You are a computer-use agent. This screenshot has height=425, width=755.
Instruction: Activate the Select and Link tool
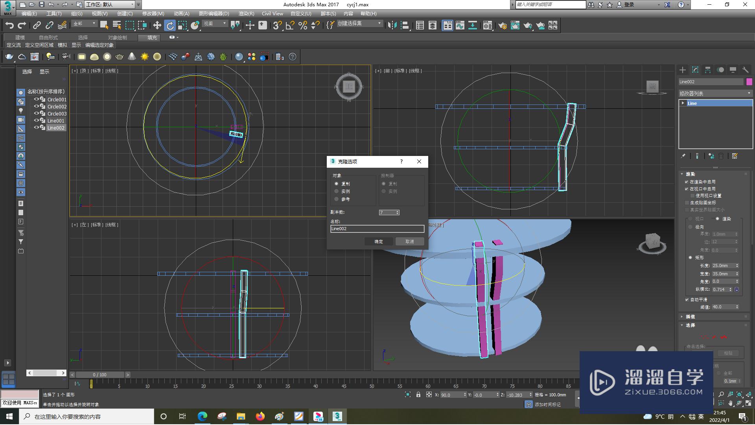(37, 26)
